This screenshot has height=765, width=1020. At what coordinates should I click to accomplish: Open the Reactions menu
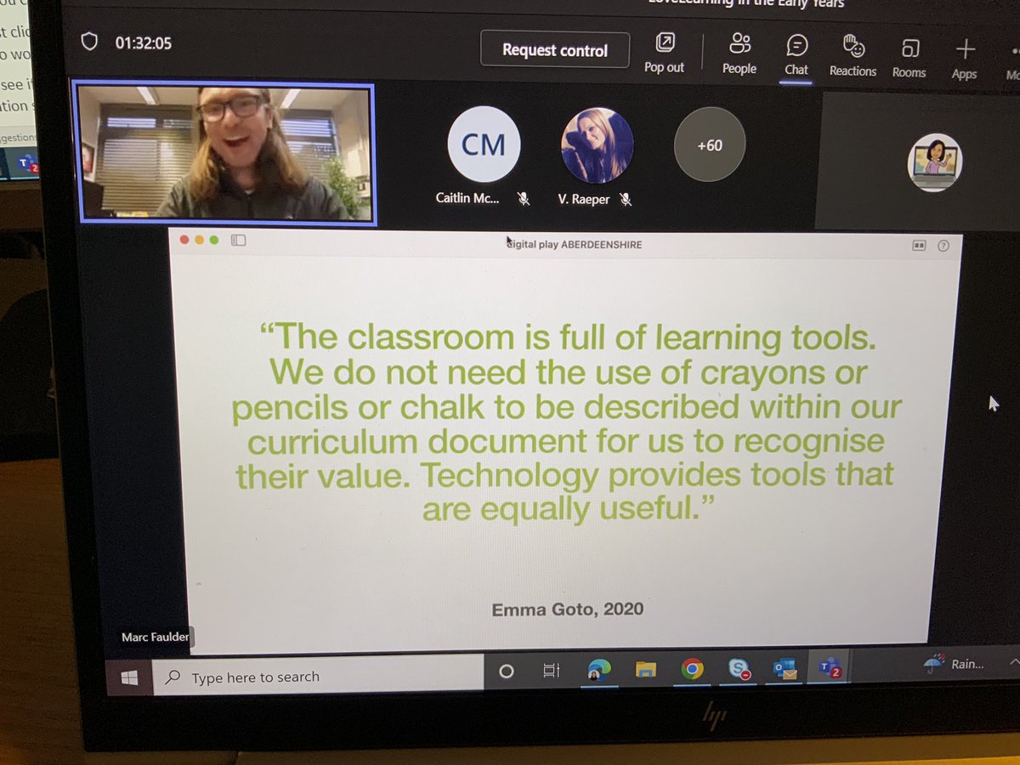click(853, 56)
